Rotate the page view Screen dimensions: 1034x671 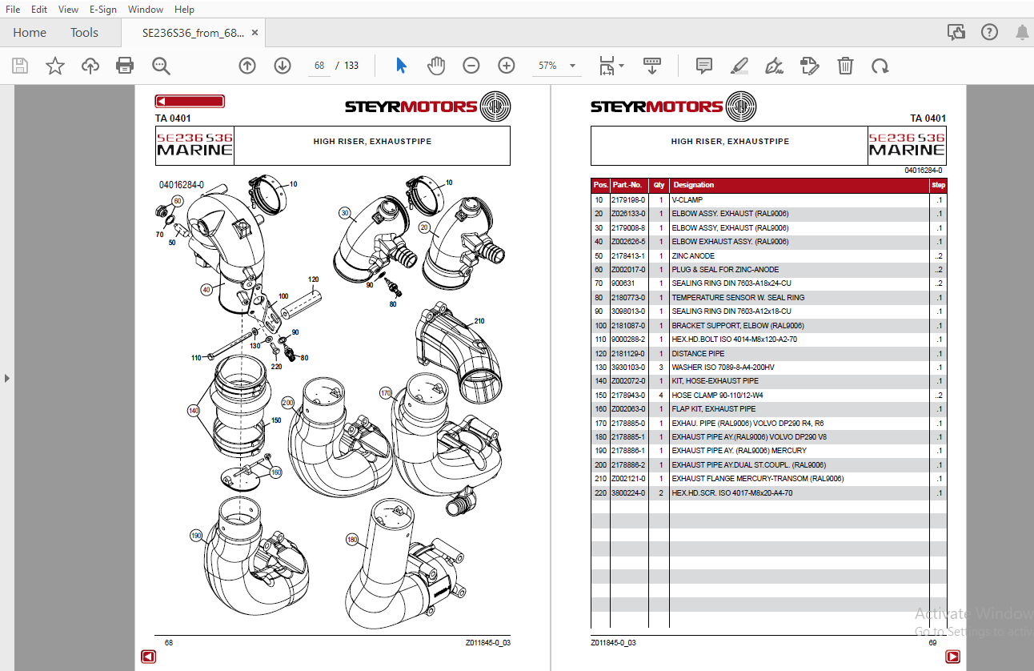pos(880,66)
